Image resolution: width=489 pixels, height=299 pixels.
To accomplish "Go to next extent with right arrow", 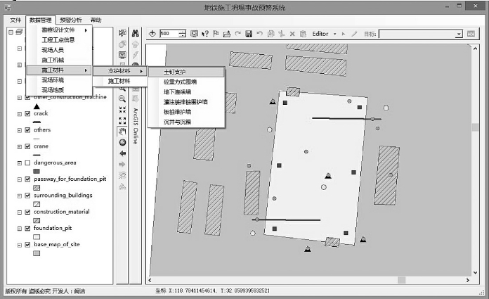I will [122, 165].
